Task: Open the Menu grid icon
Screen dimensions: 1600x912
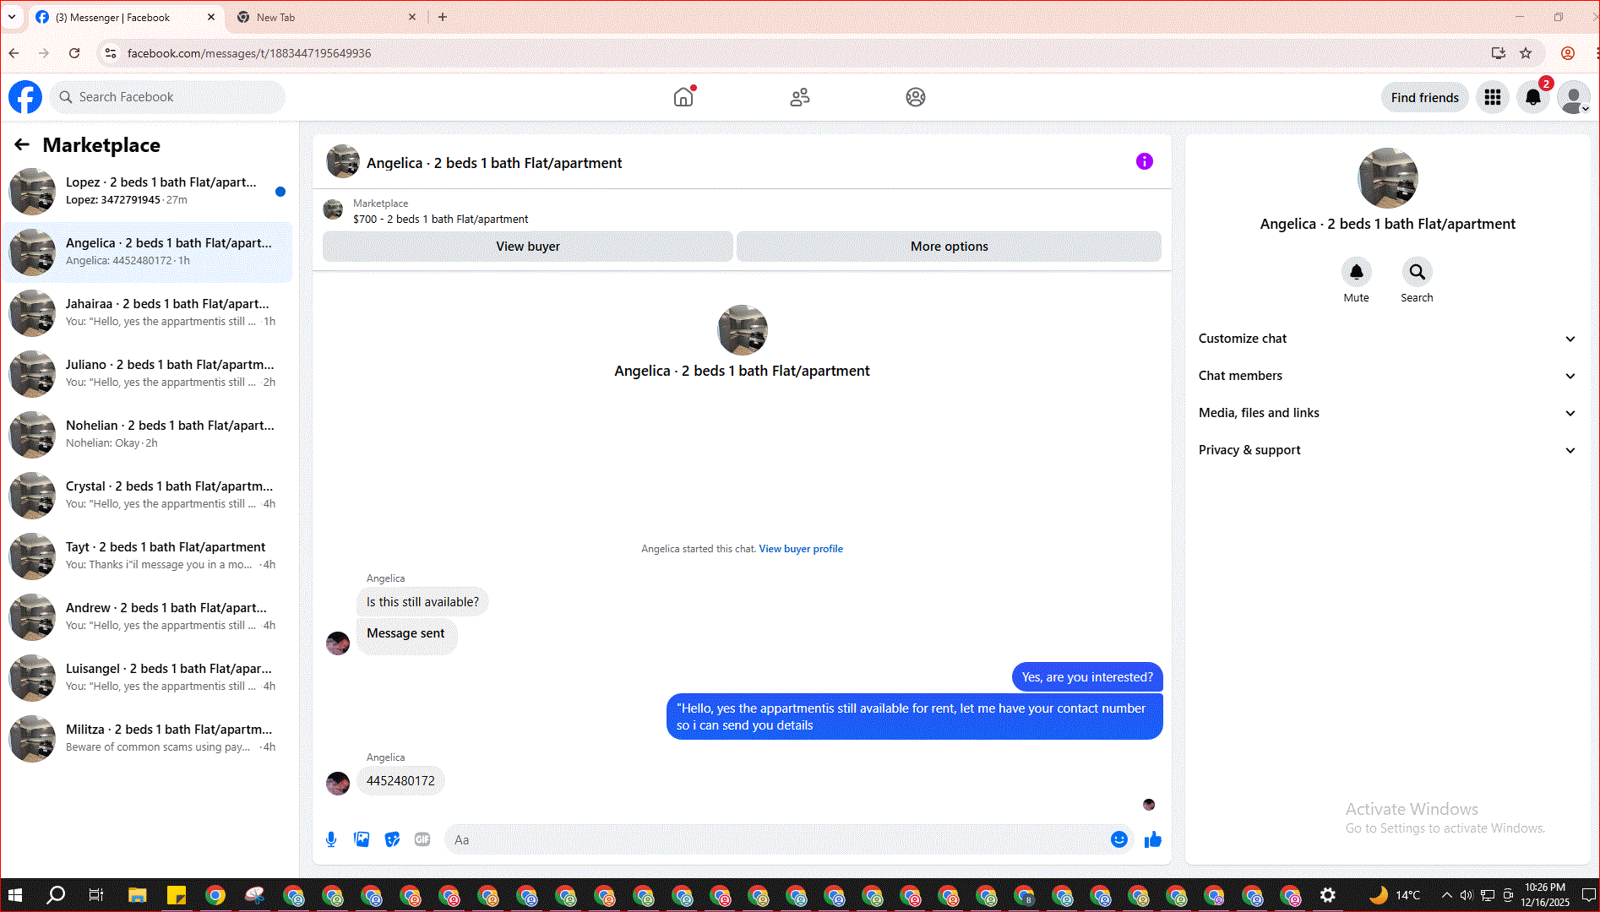Action: click(1493, 97)
